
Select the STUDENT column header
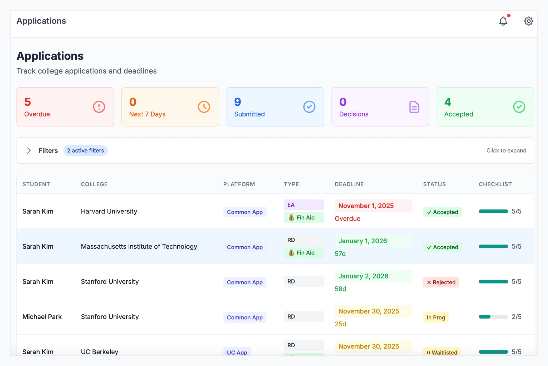click(x=36, y=184)
